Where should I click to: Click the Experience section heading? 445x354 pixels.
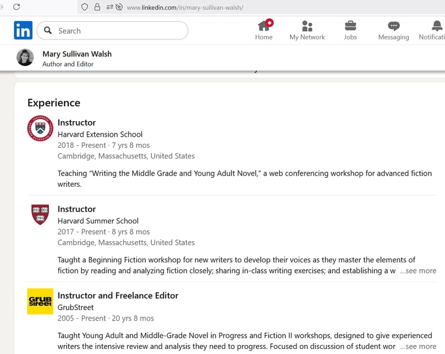click(x=54, y=103)
